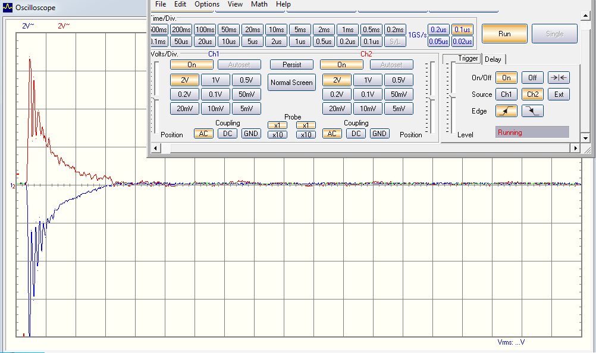Set Ch1 volts/div to 5mV
Screen dimensions: 596x353
tap(246, 109)
